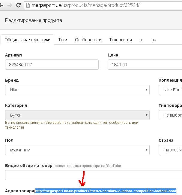
Task: Open the Тип товара dropdown
Action: (x=170, y=115)
